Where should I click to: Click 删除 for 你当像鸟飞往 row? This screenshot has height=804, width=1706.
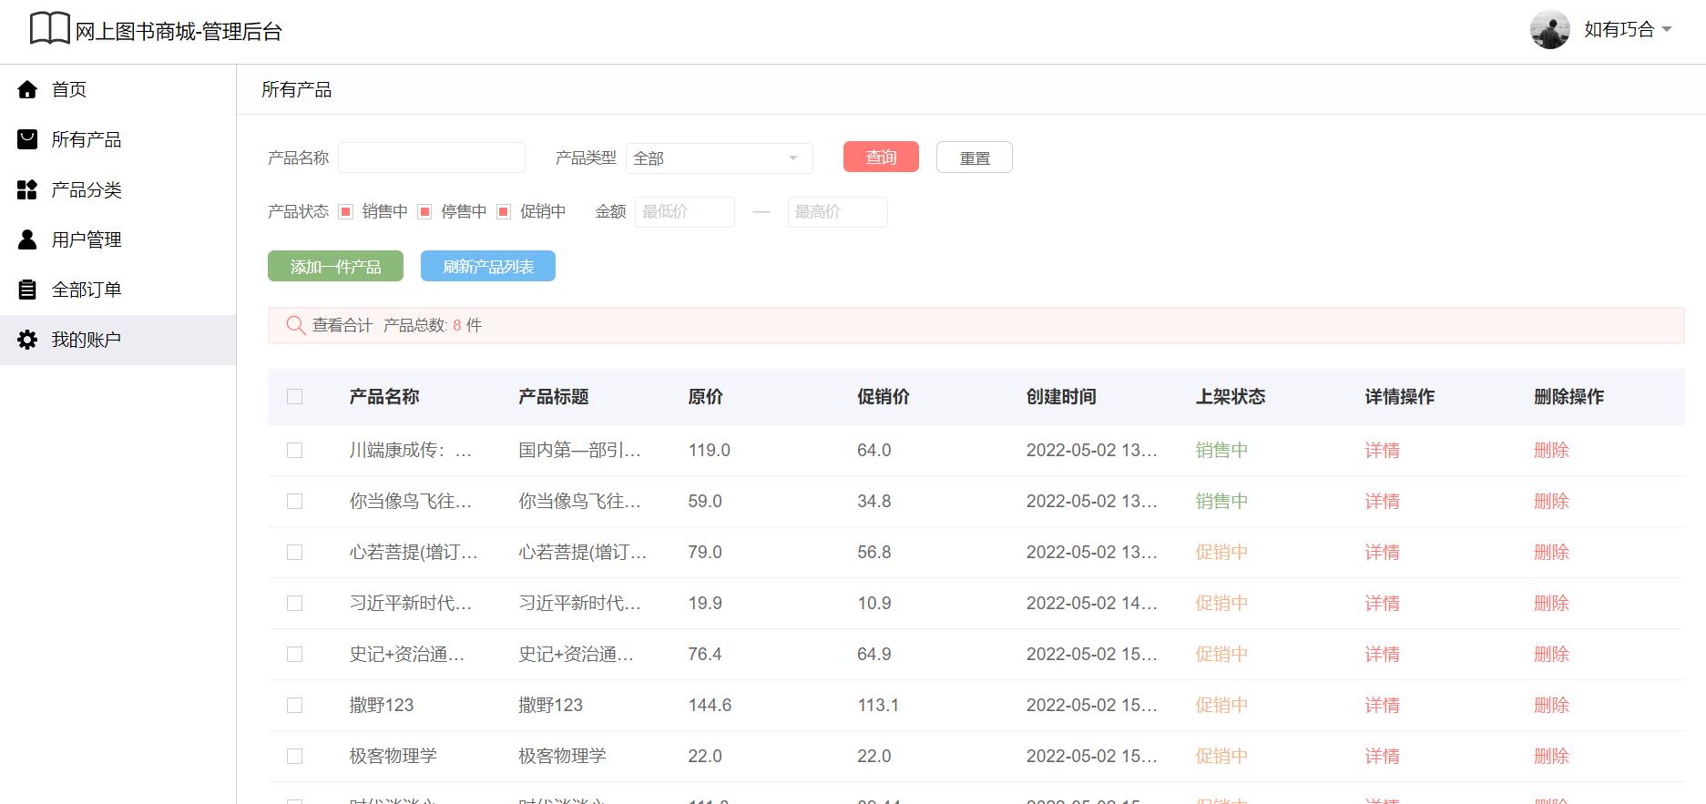click(1551, 501)
